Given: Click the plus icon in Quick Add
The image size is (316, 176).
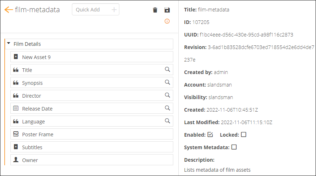Looking at the screenshot, I should (114, 10).
